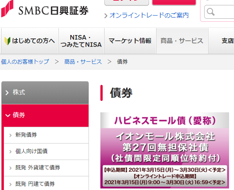Click the magnifying glass search icon
The image size is (234, 190).
211,12
